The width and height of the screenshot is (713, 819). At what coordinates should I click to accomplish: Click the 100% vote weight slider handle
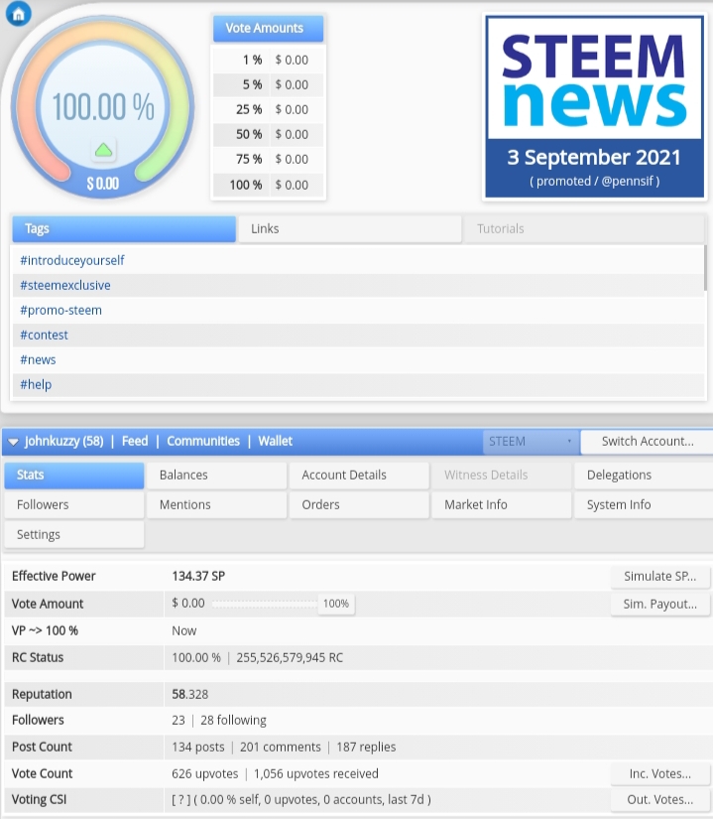pos(336,604)
